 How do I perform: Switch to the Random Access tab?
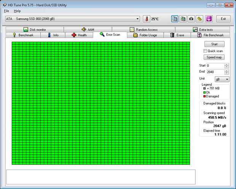pos(144,30)
